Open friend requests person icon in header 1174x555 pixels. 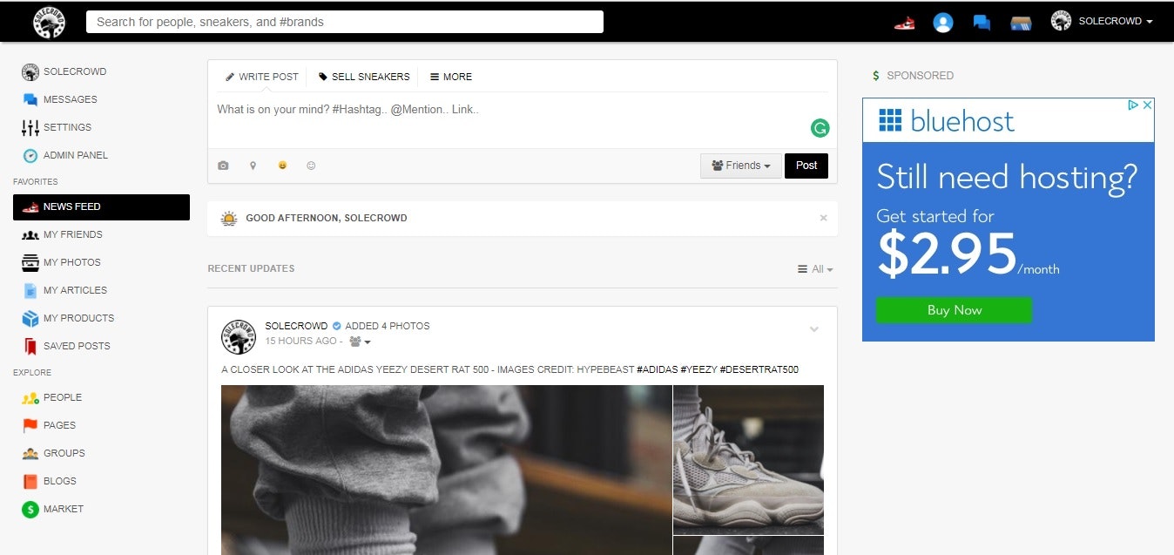(x=942, y=23)
